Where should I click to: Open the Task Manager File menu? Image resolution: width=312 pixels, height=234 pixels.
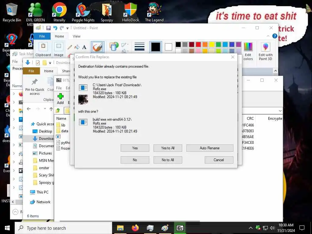point(15,62)
